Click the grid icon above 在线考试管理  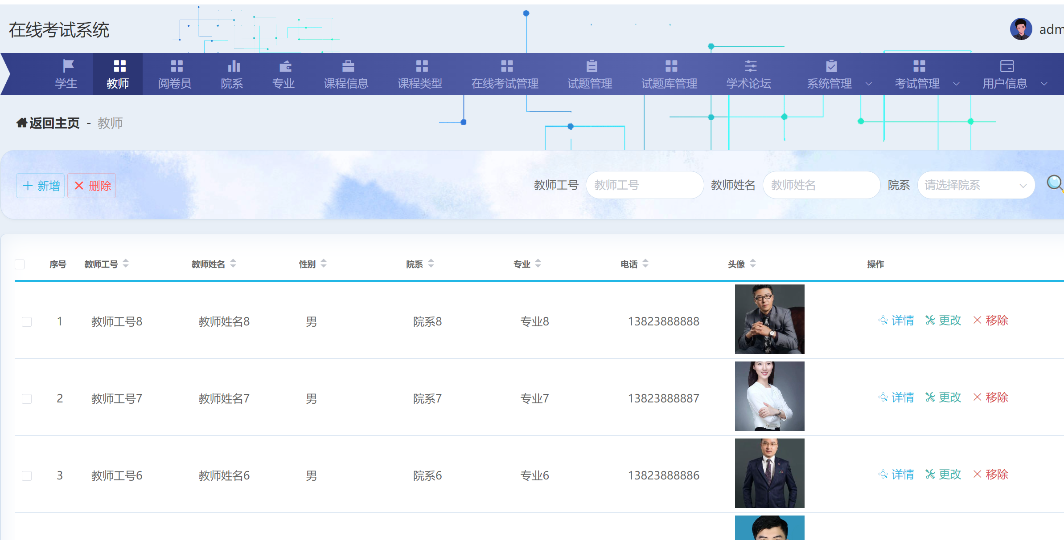click(507, 66)
